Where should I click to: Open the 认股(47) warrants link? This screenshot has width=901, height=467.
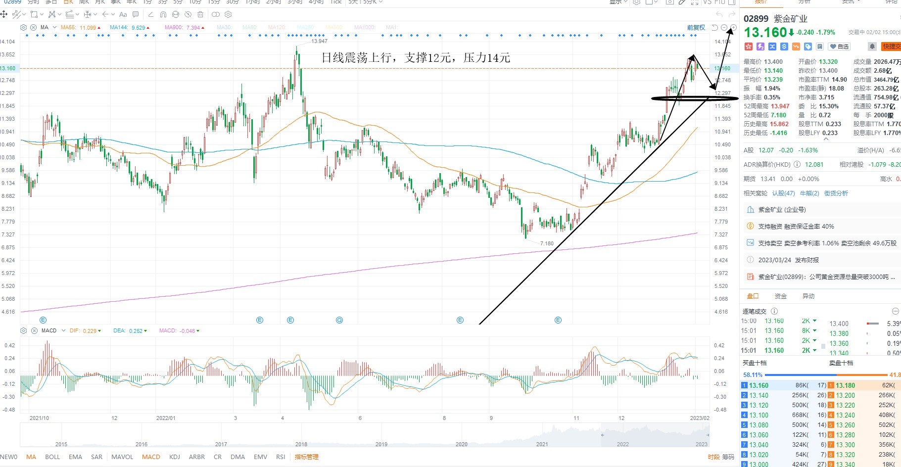[x=784, y=193]
